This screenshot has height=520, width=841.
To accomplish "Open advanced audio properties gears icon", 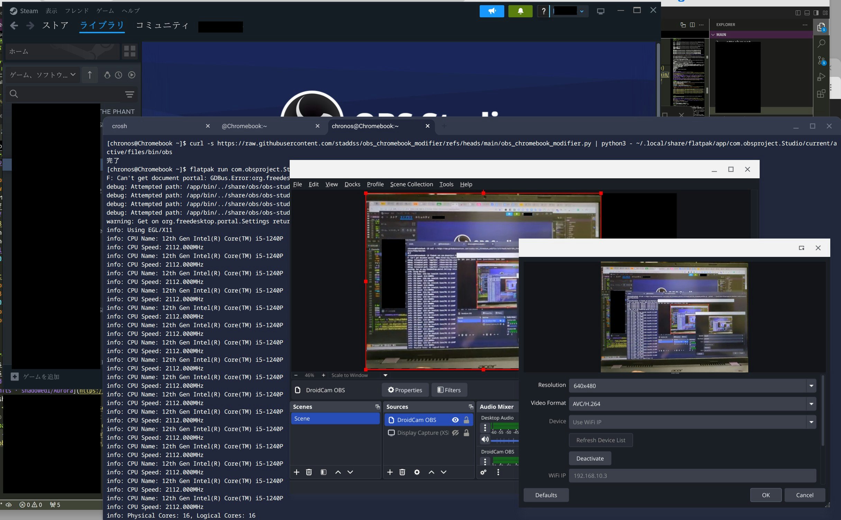I will [483, 472].
